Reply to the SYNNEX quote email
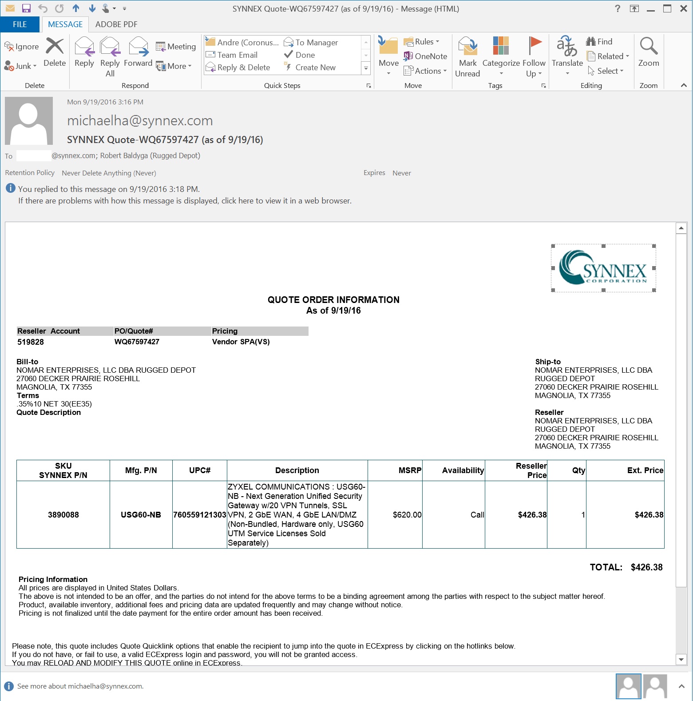 [x=84, y=52]
